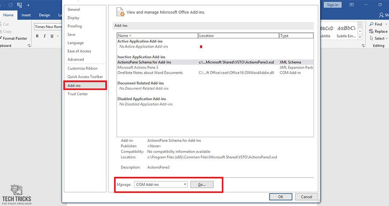Click the Share person icon
The width and height of the screenshot is (389, 206).
pos(382,16)
